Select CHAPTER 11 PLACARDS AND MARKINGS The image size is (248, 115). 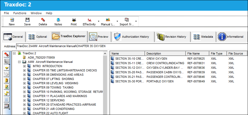click(60, 96)
